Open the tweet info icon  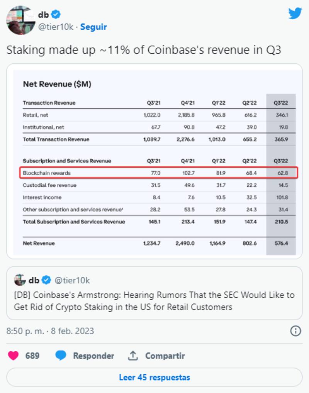click(x=295, y=331)
